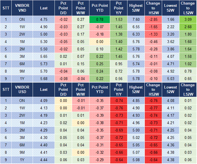
Task: Select the 4.44 Last value for USD 1Y
Action: [x=44, y=160]
